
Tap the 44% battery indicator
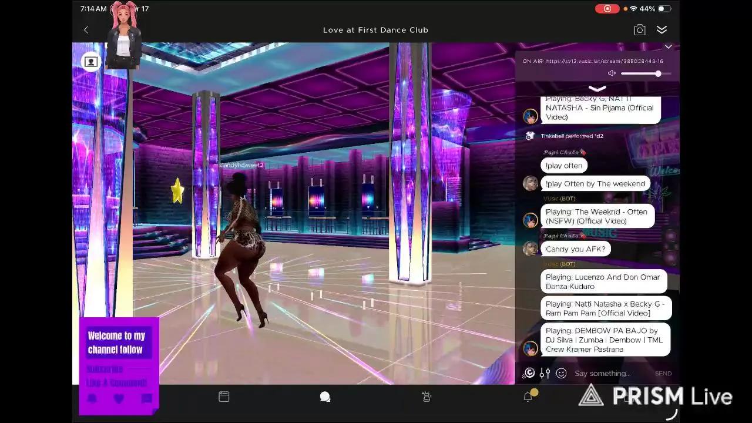pos(655,9)
